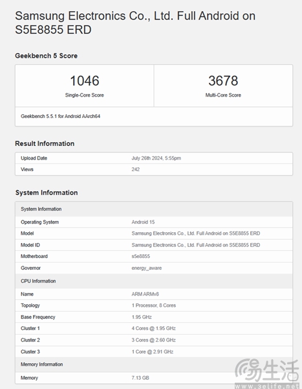
Task: Click the 'Multi-Core Score' label
Action: point(223,95)
